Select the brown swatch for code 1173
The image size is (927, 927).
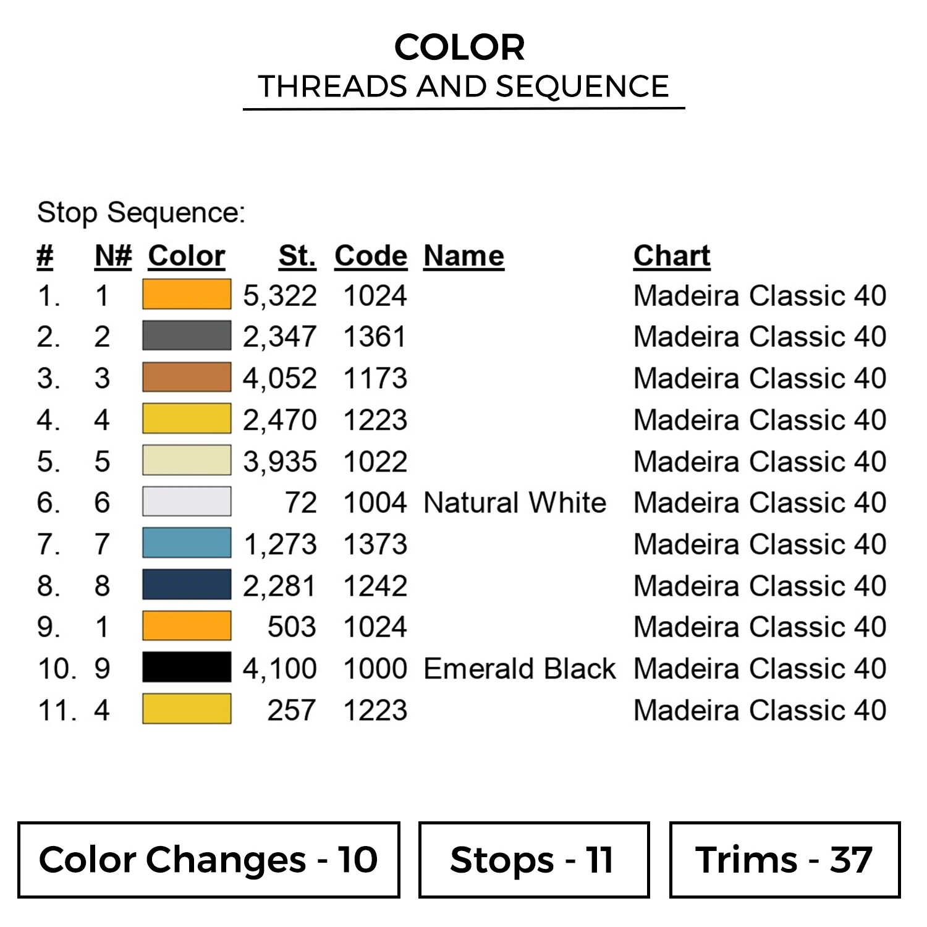tap(187, 378)
